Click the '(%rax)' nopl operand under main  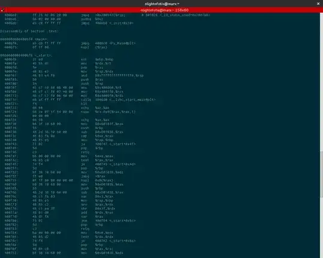tap(101, 47)
